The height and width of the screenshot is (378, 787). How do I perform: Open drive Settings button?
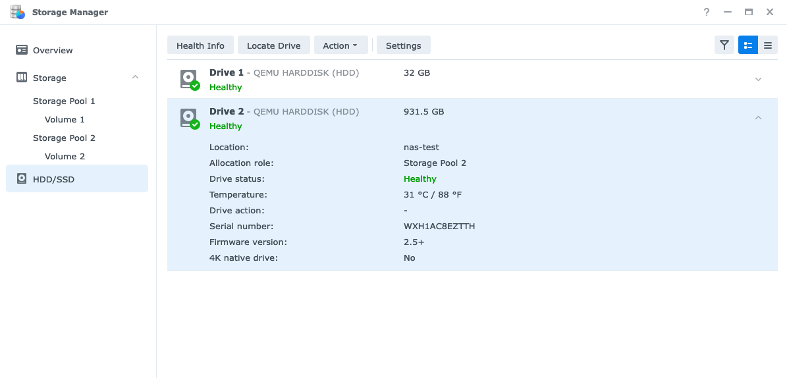(403, 45)
